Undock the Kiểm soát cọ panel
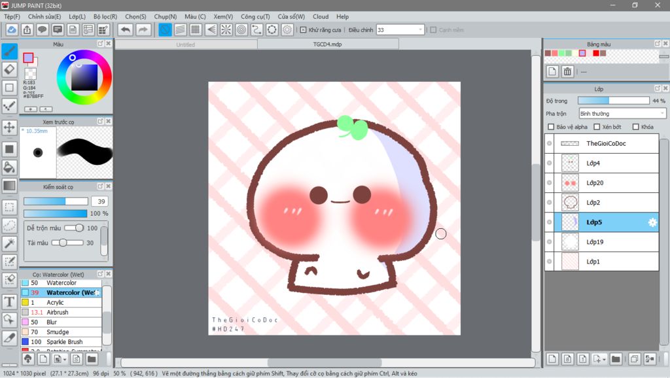670x378 pixels. 100,186
